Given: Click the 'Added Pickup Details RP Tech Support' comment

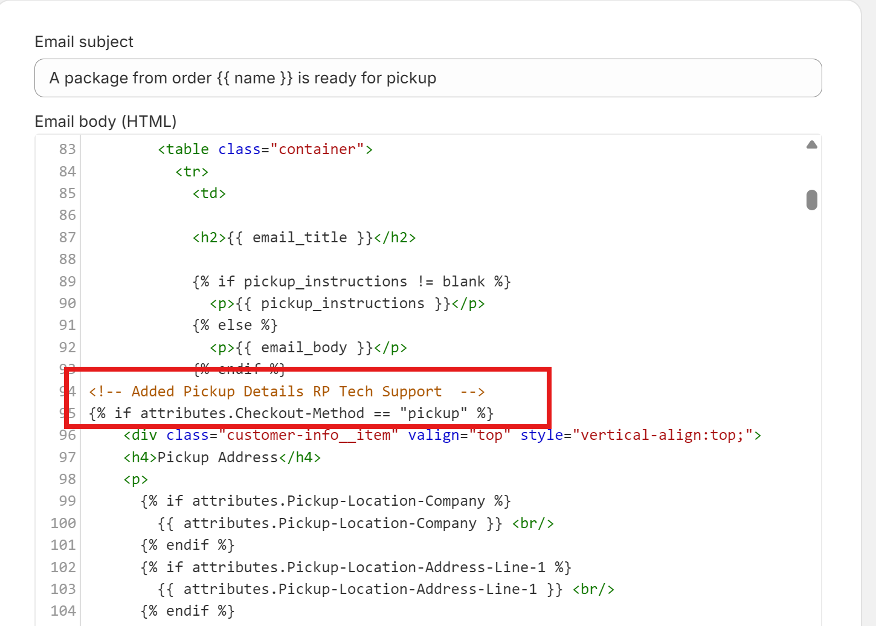Looking at the screenshot, I should click(x=286, y=392).
